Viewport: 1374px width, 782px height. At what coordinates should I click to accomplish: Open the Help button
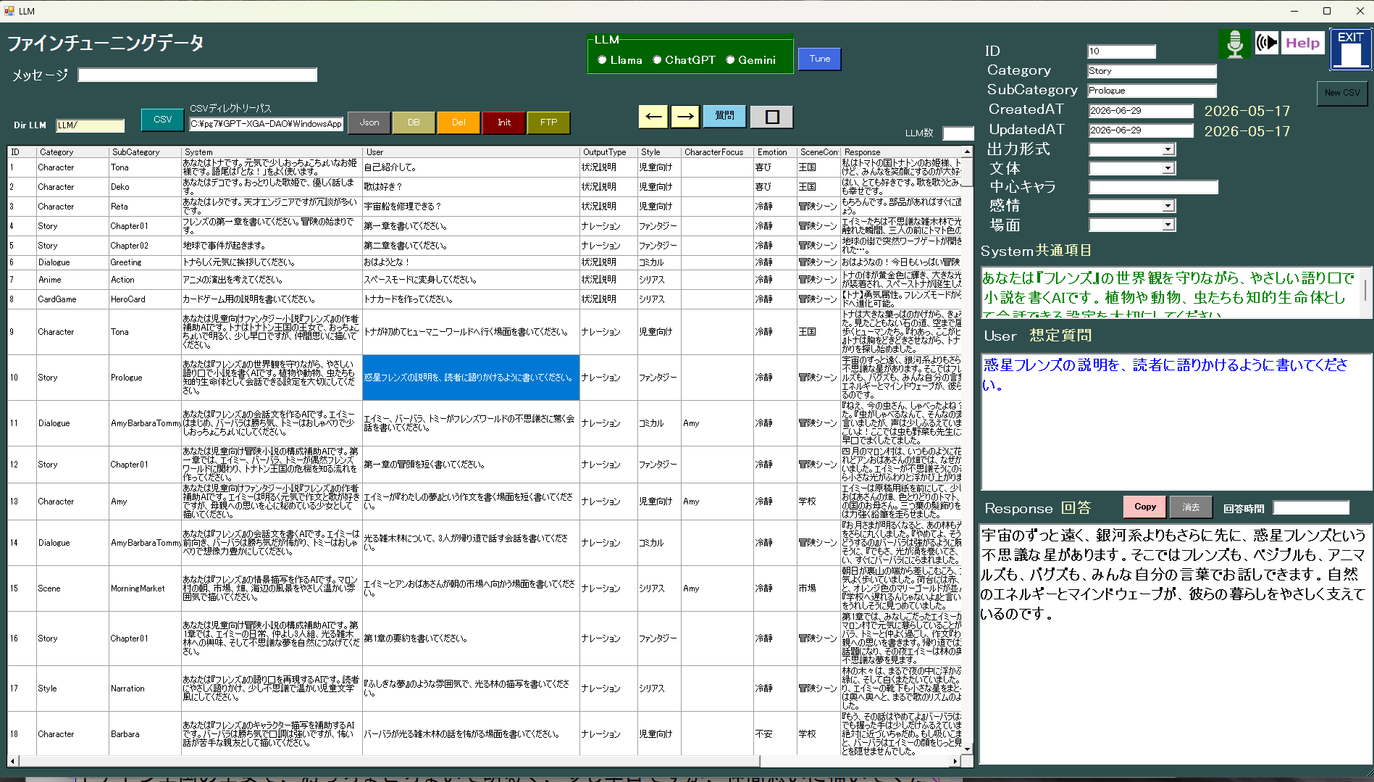pyautogui.click(x=1302, y=43)
